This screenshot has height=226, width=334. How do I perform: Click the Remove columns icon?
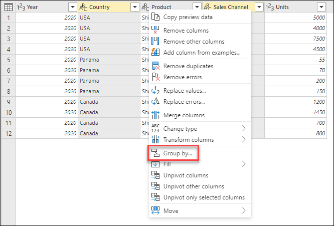[155, 30]
